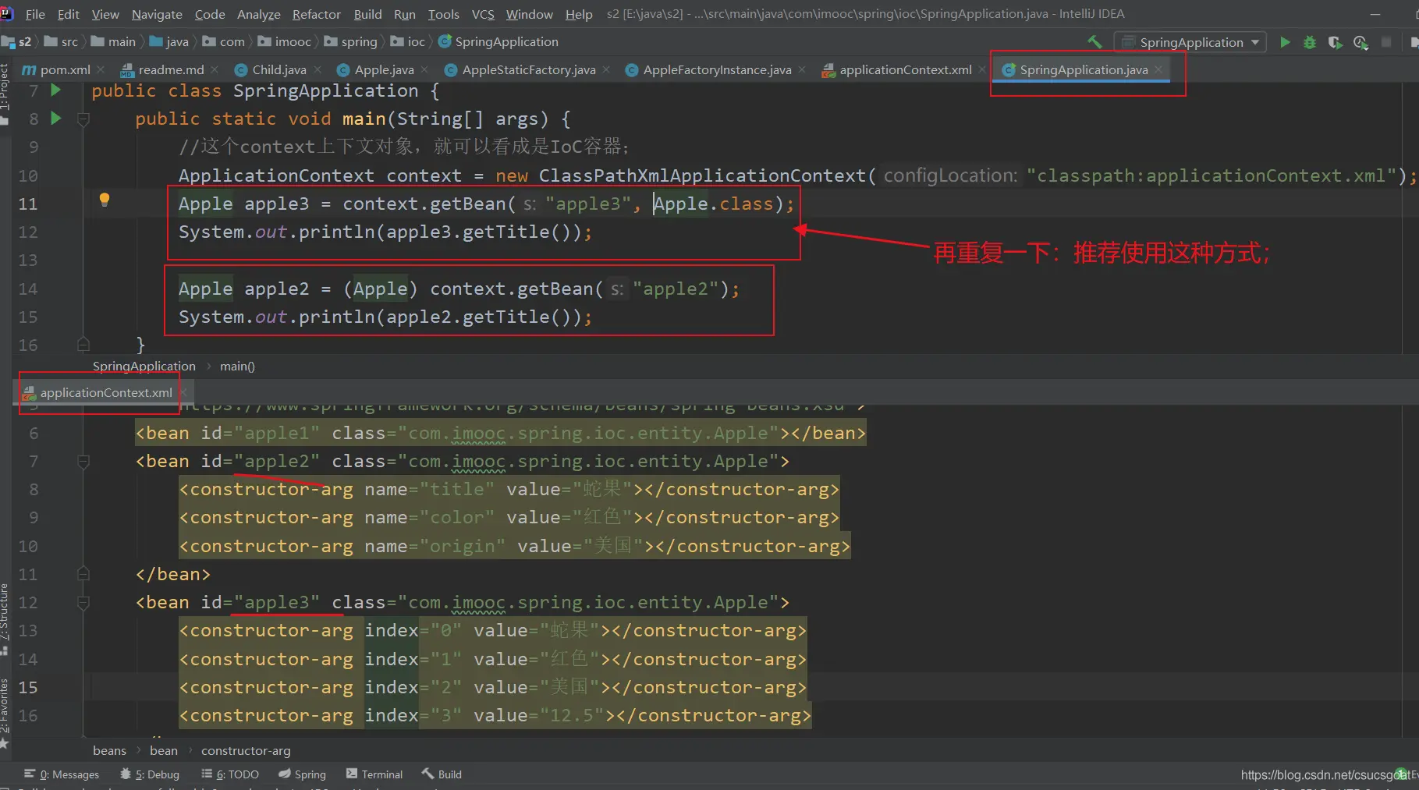Switch to the AppleStaticFactory.java tab
The image size is (1419, 790).
pos(528,70)
